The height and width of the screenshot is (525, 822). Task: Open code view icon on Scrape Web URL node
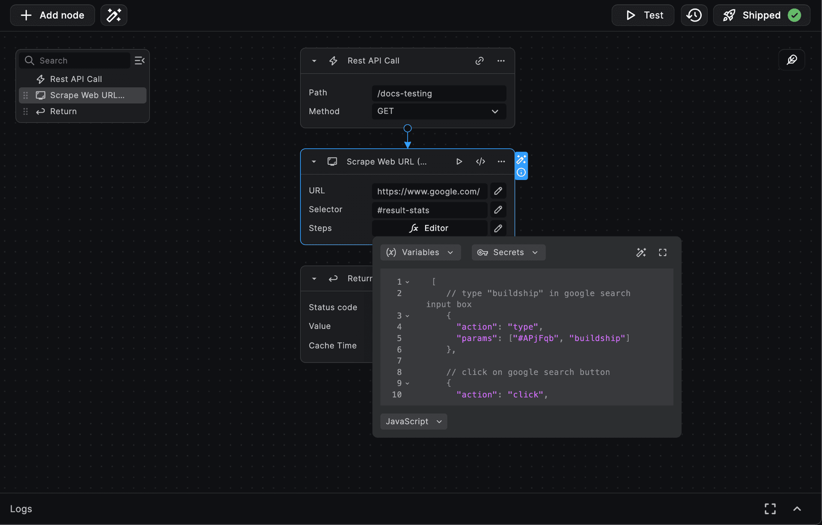click(x=480, y=162)
